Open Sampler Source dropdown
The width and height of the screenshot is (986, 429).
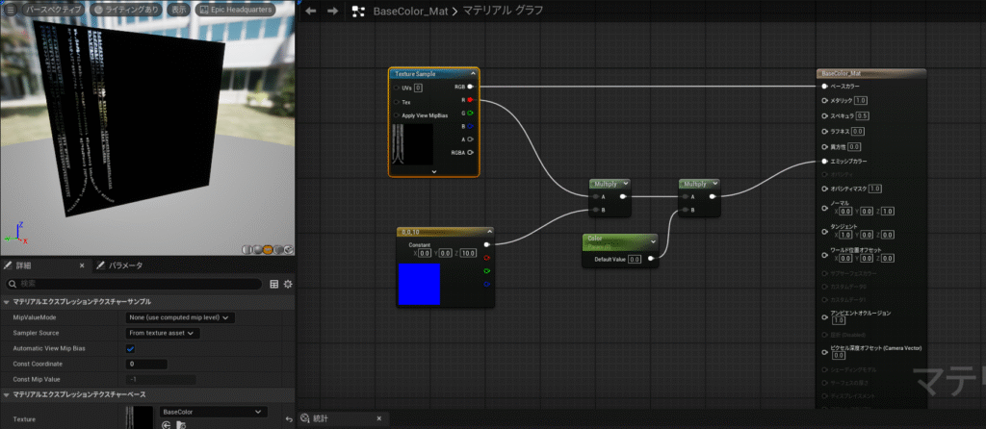[162, 333]
